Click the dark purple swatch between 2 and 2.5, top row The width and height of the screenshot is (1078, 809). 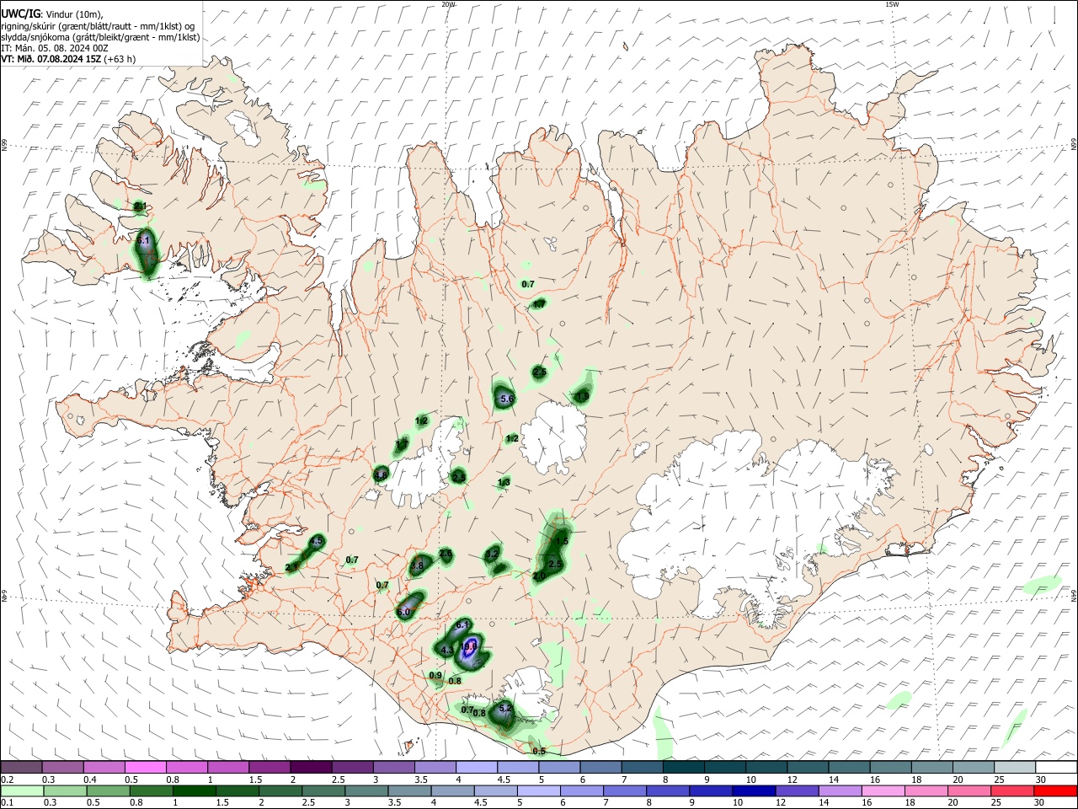click(x=311, y=767)
